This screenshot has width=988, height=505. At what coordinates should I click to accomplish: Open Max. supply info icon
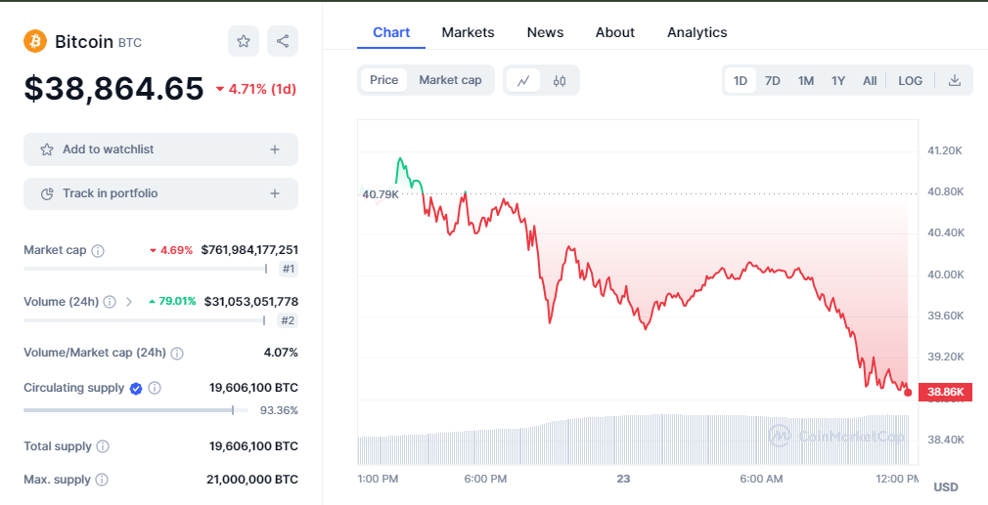pyautogui.click(x=102, y=480)
